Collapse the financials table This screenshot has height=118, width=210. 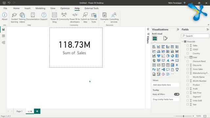click(x=182, y=42)
